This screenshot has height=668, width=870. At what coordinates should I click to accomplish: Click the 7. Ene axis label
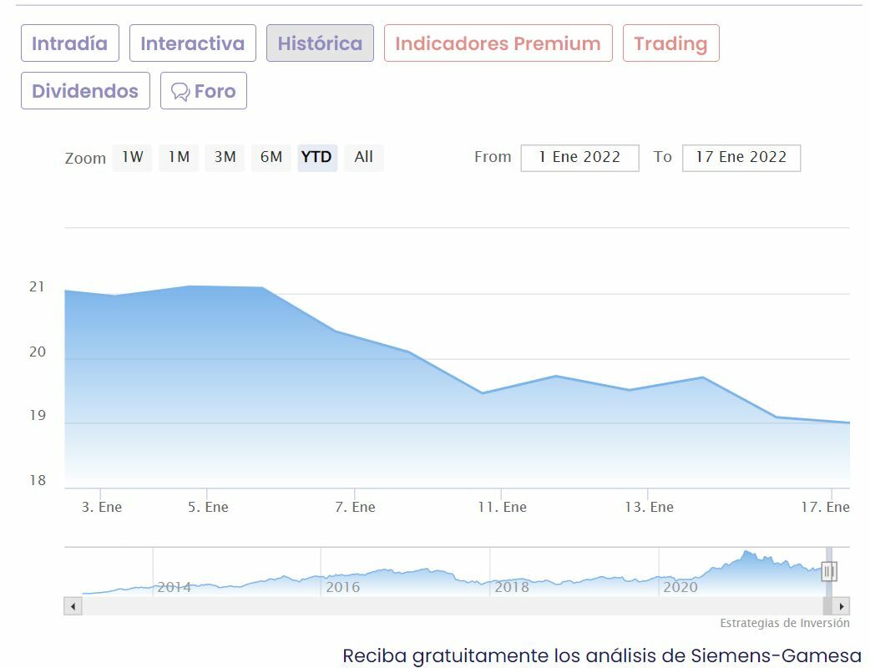355,507
